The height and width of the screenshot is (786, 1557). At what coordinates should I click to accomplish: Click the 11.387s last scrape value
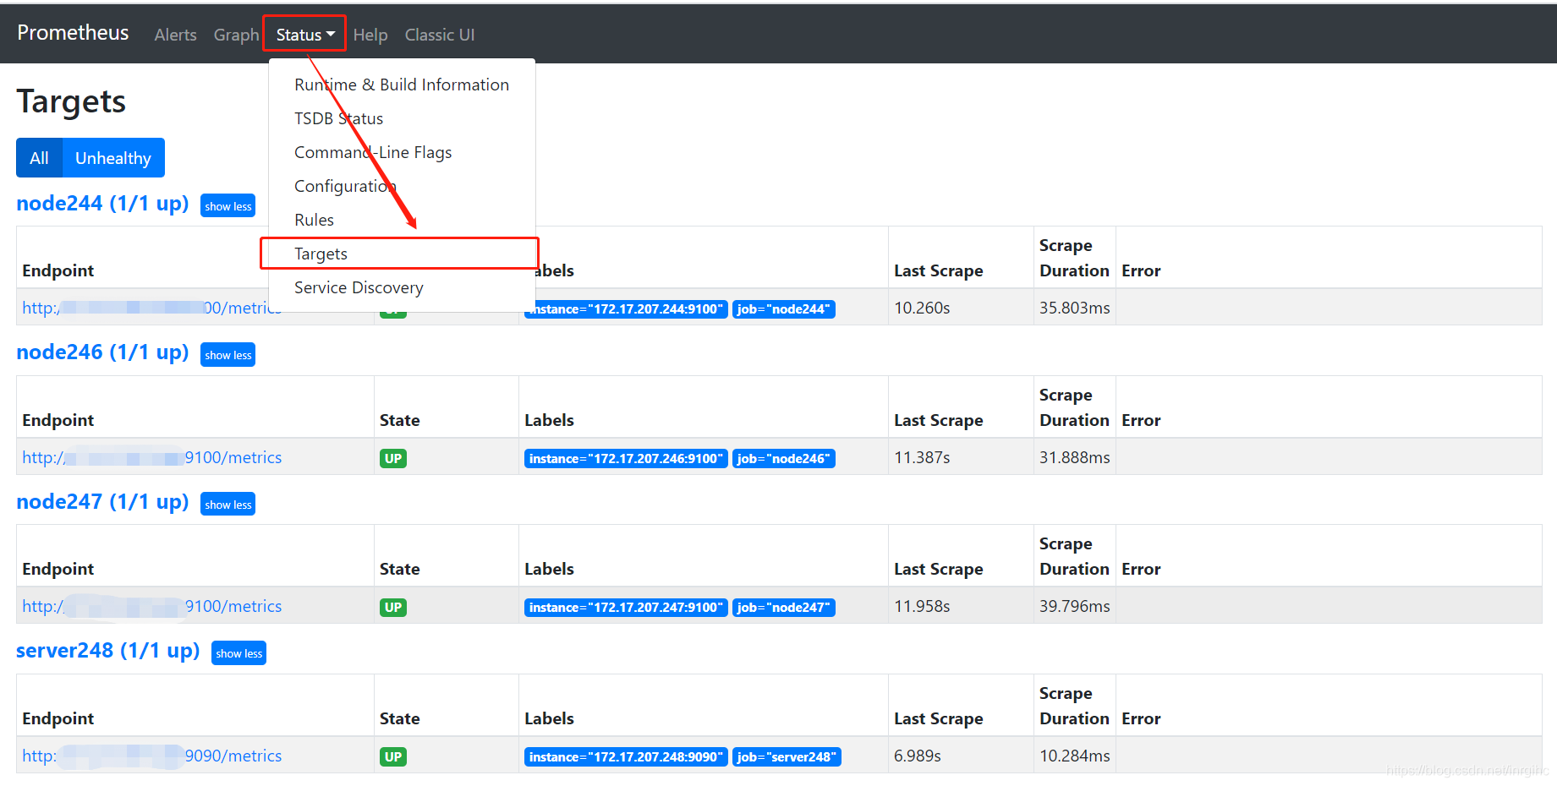pyautogui.click(x=922, y=457)
